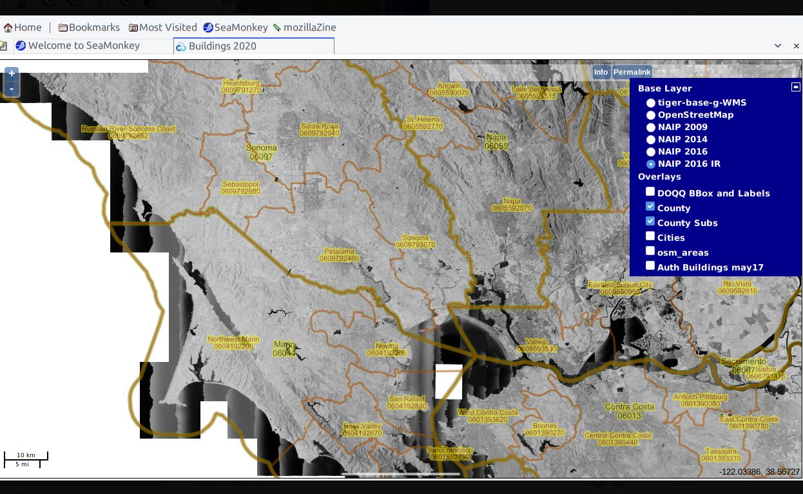Screen dimensions: 803x494
Task: Choose the NAIP 2009 base layer
Action: coord(651,128)
